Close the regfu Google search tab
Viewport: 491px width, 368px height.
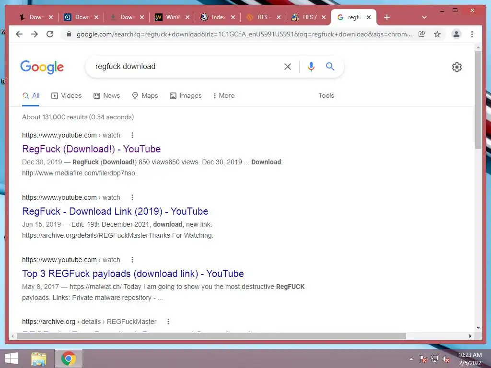(x=369, y=17)
